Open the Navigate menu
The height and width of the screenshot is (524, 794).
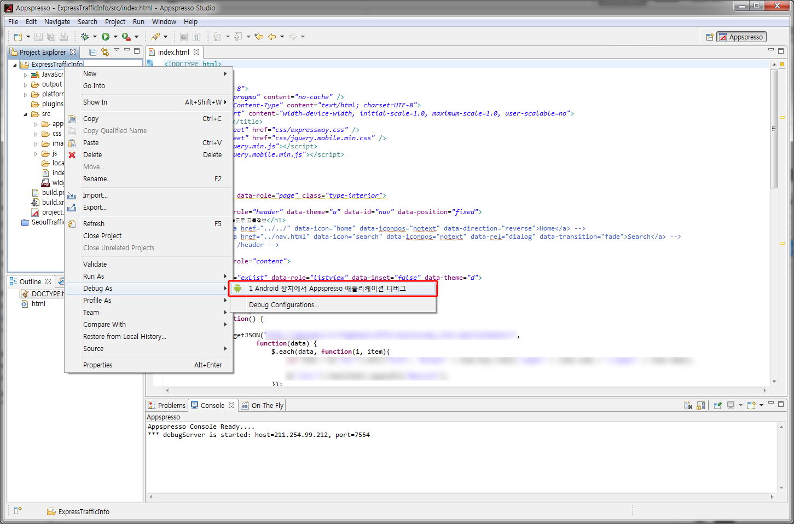(x=57, y=22)
